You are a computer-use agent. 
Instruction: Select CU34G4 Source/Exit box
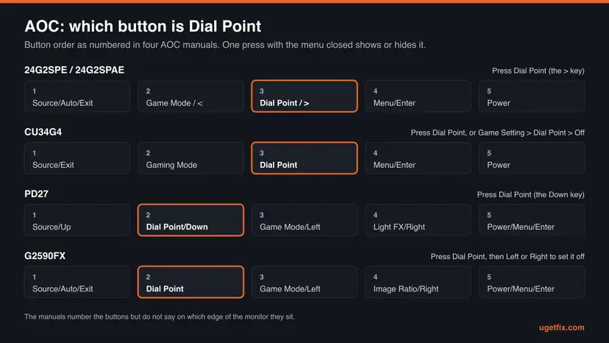click(77, 158)
